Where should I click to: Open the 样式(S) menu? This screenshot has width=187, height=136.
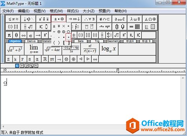[x=73, y=11]
